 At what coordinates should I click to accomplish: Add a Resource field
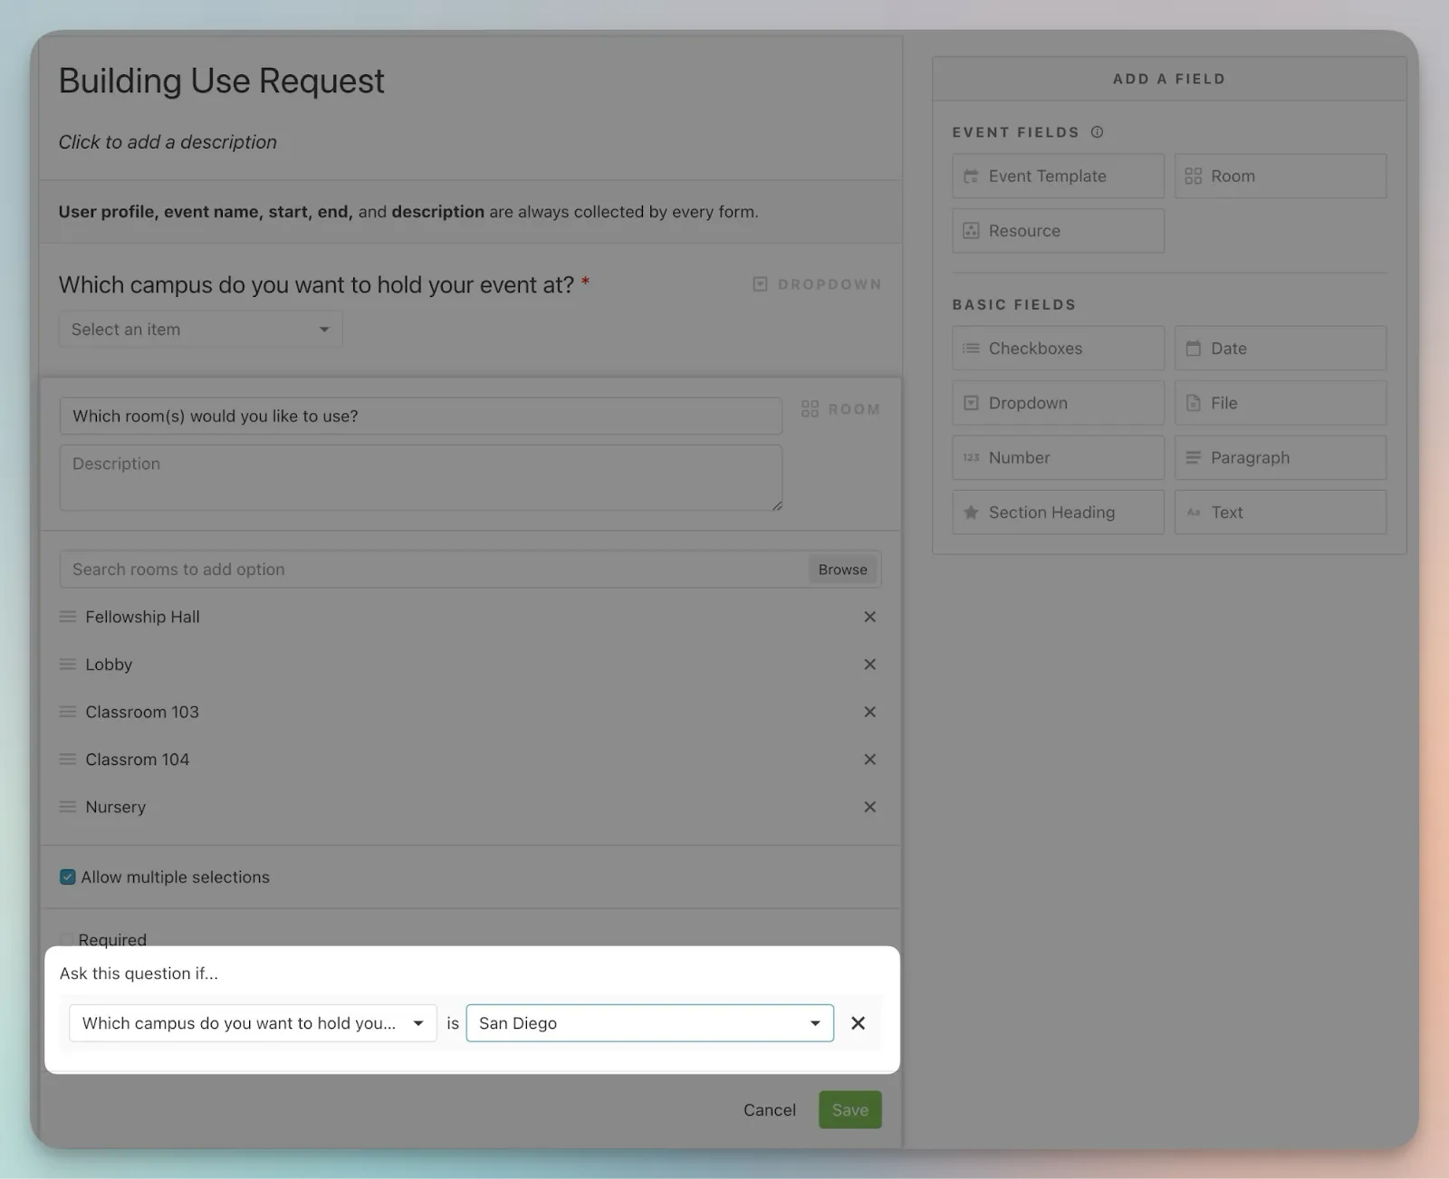pos(1057,231)
